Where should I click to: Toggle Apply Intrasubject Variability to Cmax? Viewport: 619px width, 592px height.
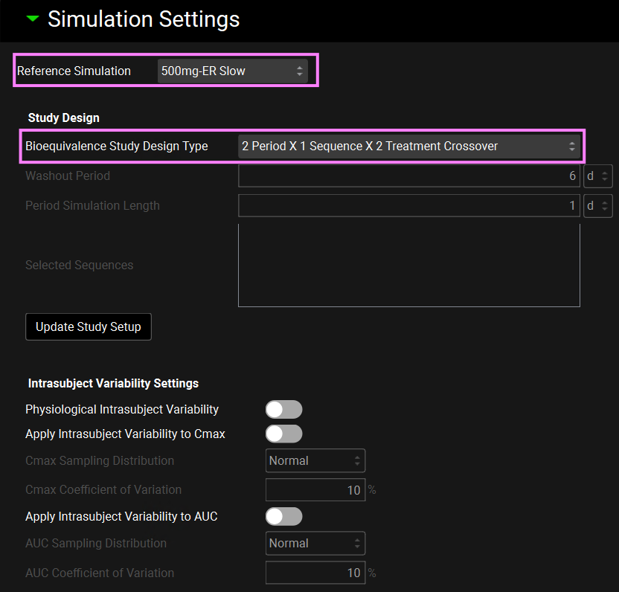tap(284, 434)
